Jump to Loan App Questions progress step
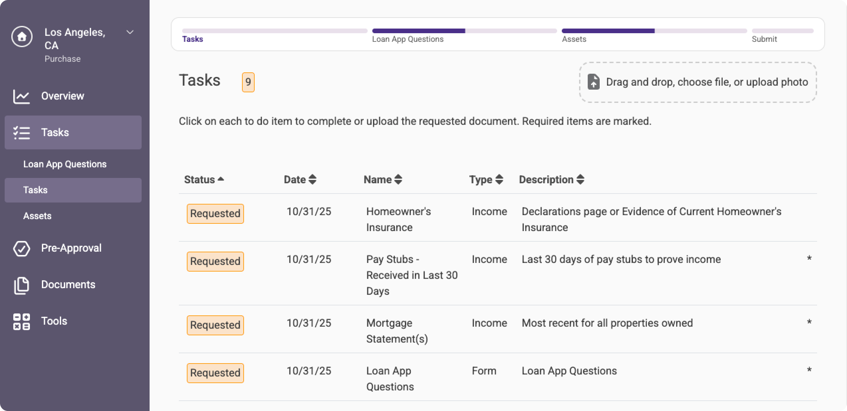 408,39
